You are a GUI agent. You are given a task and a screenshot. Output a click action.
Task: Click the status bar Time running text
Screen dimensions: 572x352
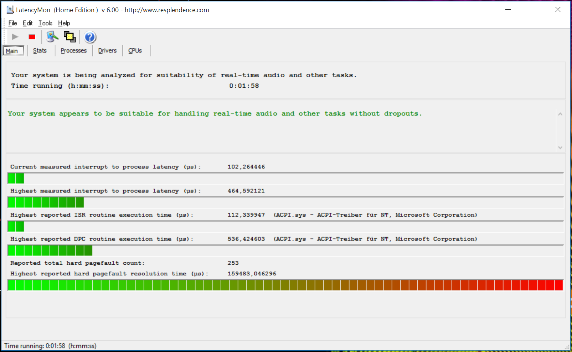click(50, 346)
